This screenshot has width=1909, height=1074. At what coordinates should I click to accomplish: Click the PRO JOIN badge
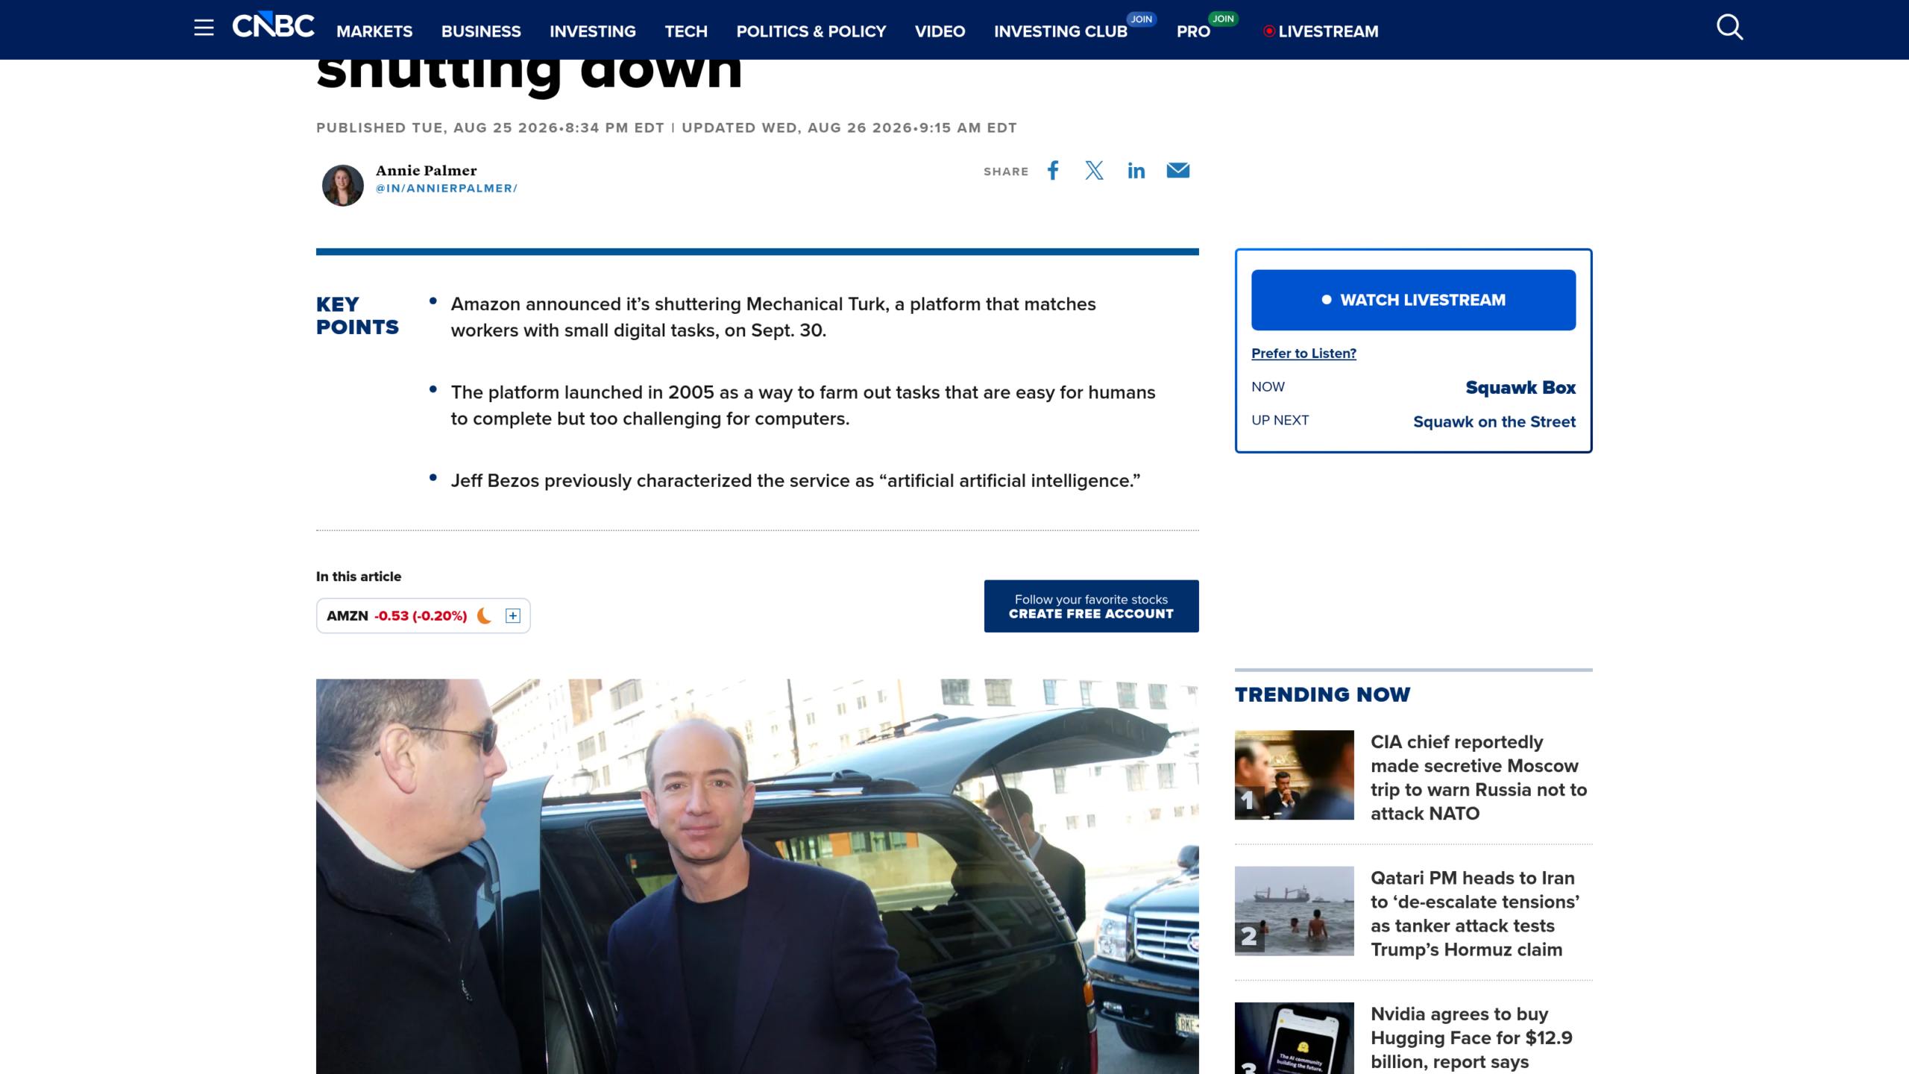(1223, 19)
